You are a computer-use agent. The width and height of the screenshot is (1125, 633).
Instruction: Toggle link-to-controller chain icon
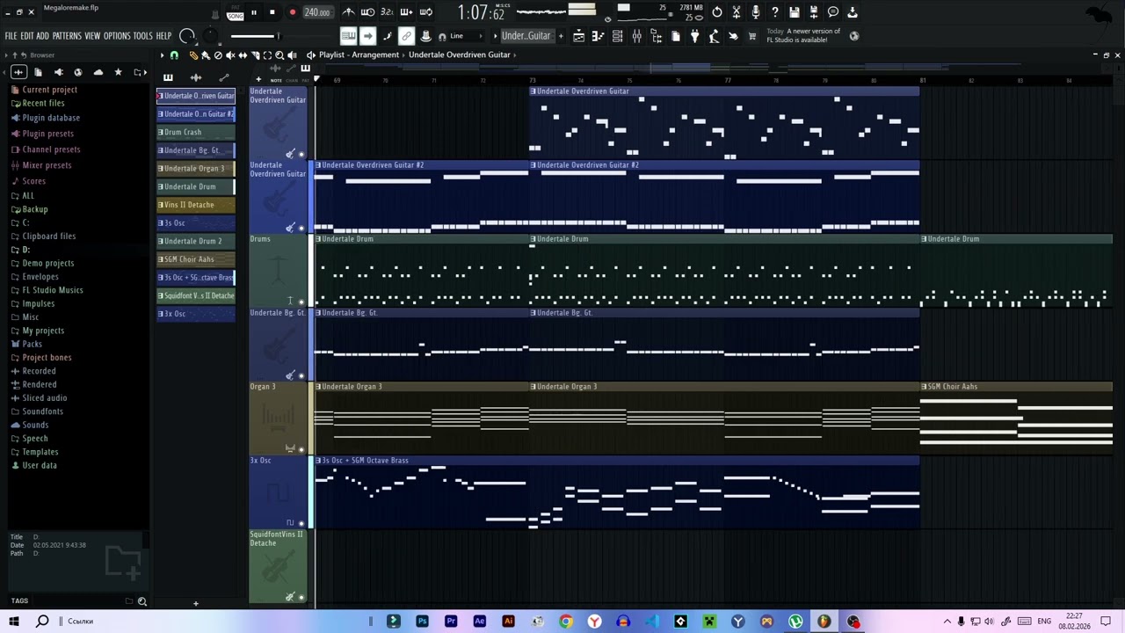[406, 36]
